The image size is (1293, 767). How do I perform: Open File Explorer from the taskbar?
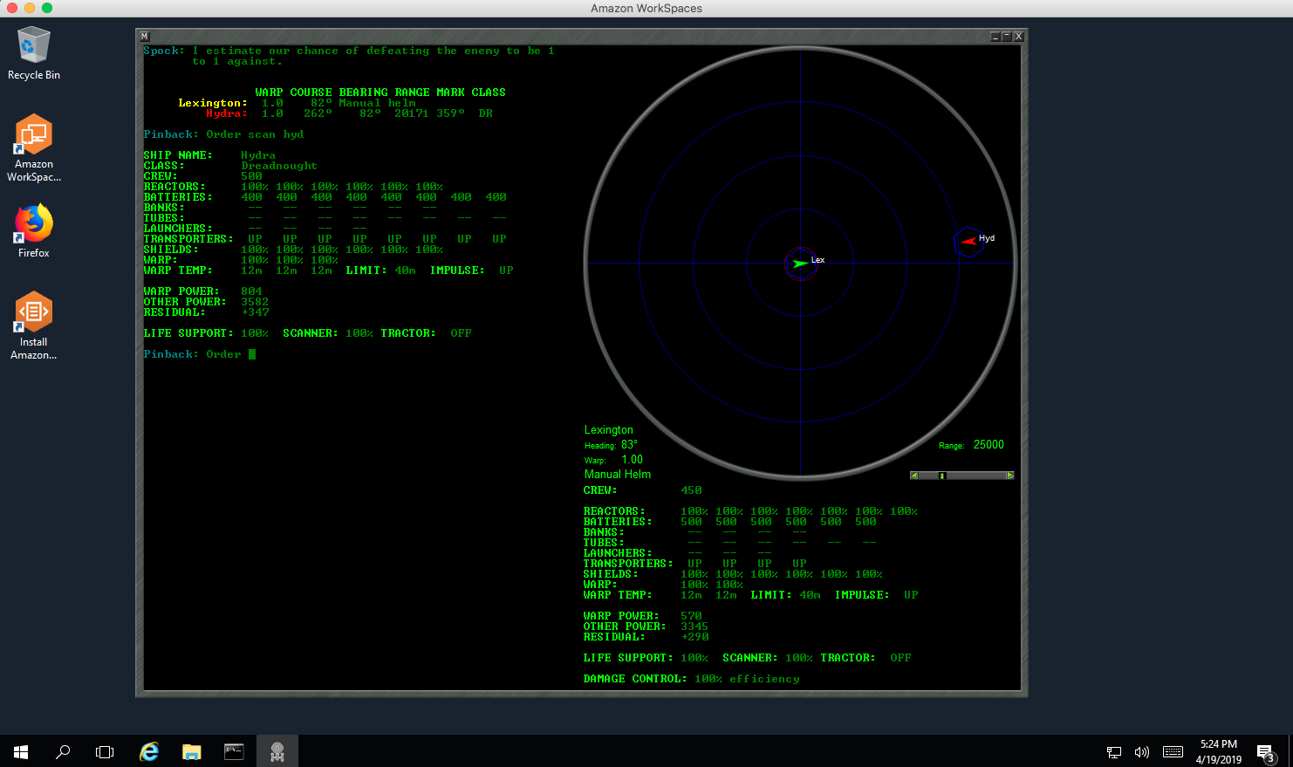click(x=192, y=751)
